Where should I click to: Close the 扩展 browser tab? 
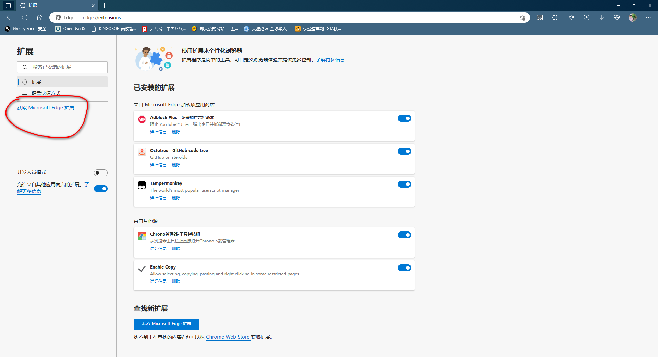93,5
